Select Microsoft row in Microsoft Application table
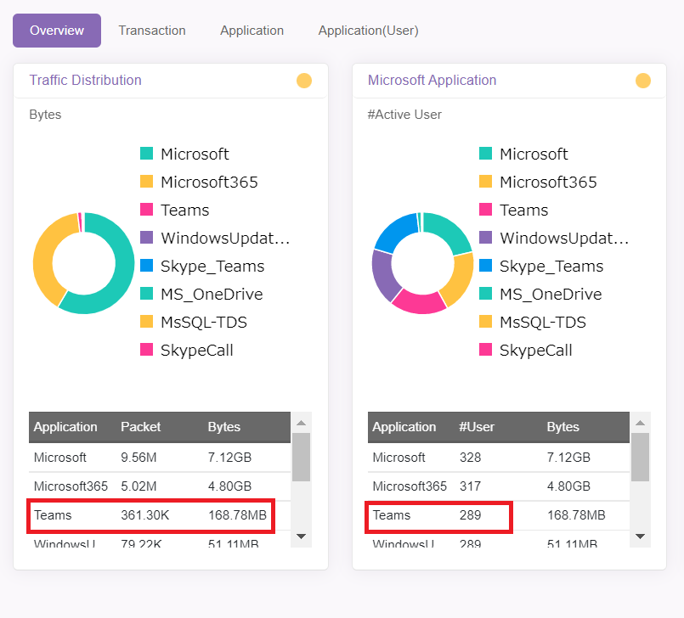This screenshot has width=684, height=618. point(499,458)
